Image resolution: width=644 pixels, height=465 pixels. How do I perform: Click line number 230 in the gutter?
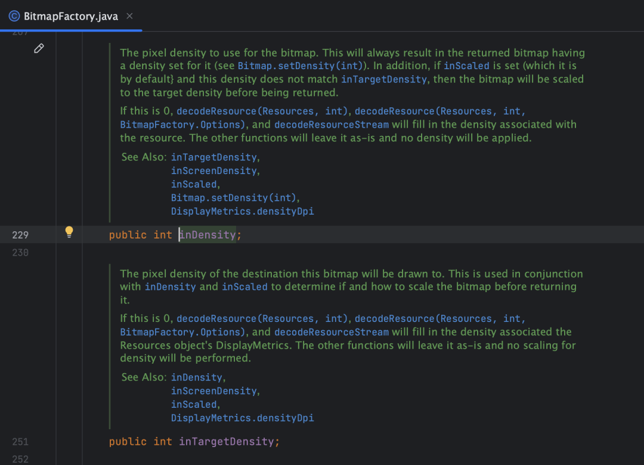point(20,253)
